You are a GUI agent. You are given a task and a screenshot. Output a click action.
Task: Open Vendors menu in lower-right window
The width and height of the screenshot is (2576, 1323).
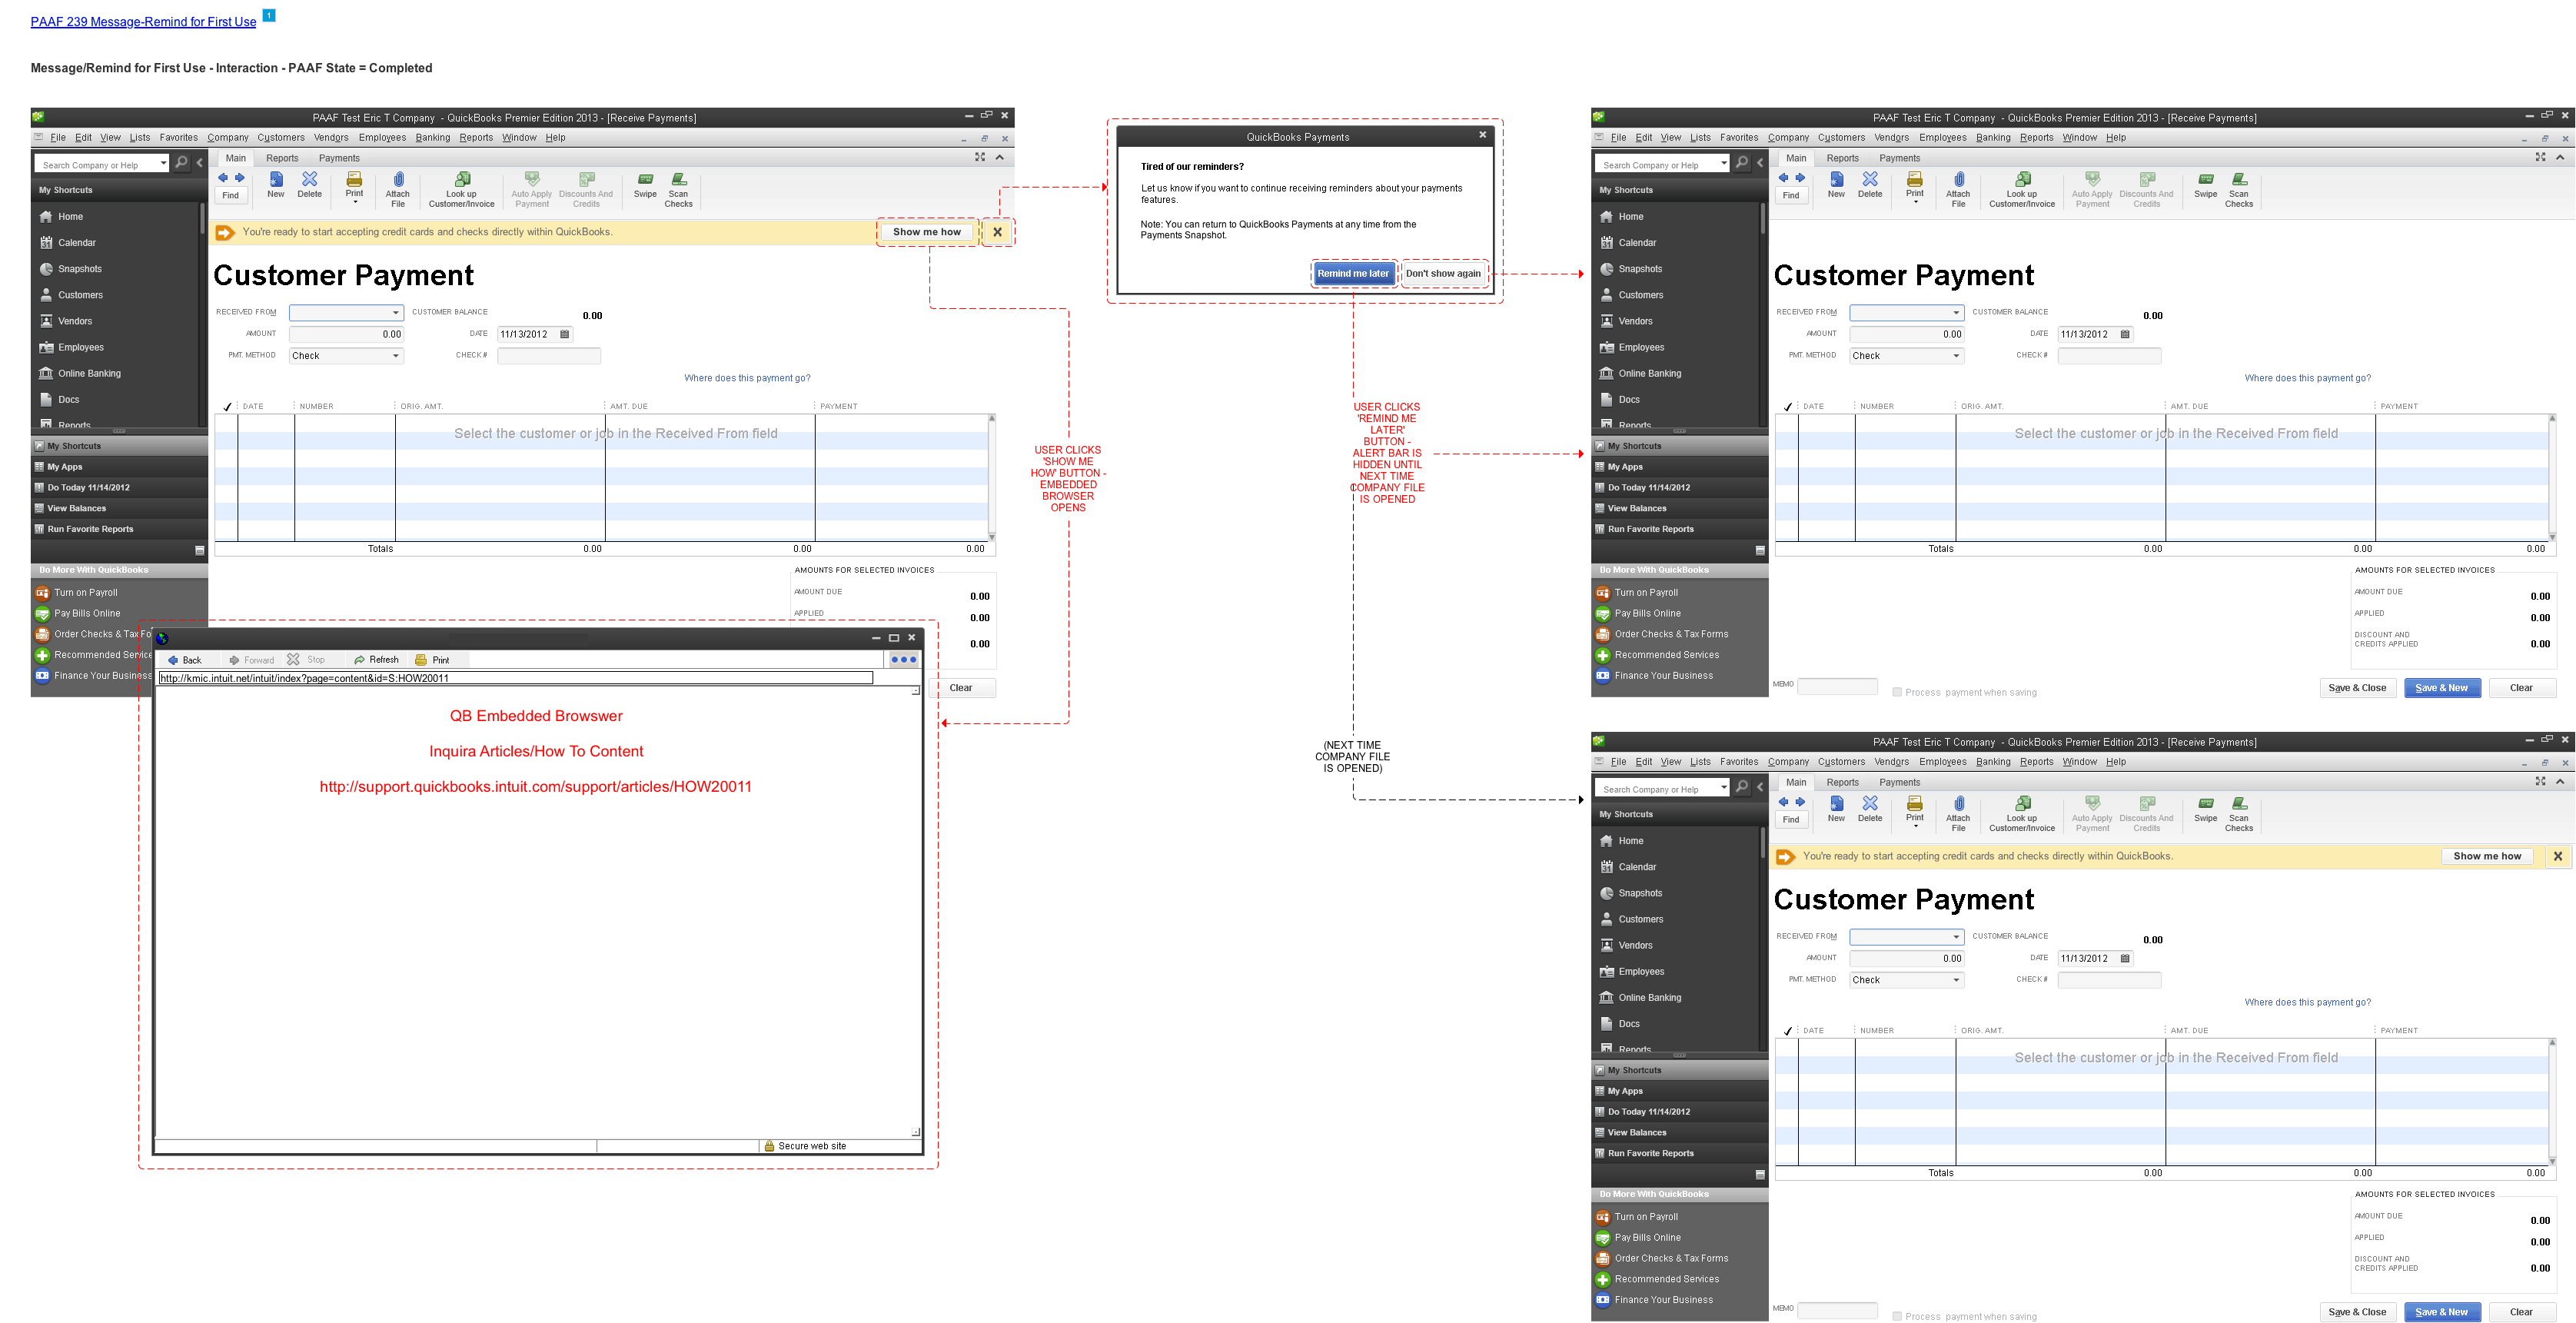click(x=1891, y=762)
